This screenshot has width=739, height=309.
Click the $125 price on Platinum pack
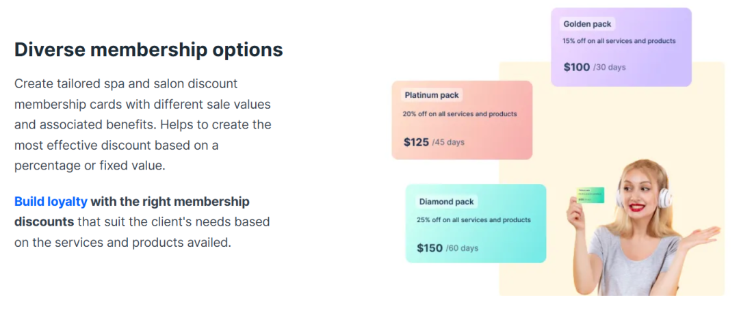pos(417,142)
